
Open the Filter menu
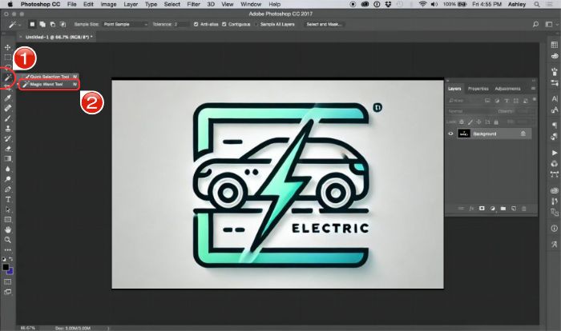pyautogui.click(x=193, y=4)
